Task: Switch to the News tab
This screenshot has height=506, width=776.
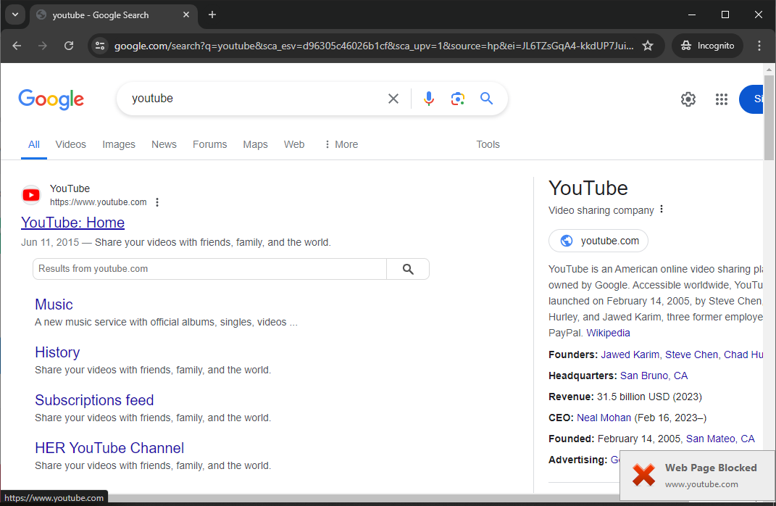Action: 164,144
